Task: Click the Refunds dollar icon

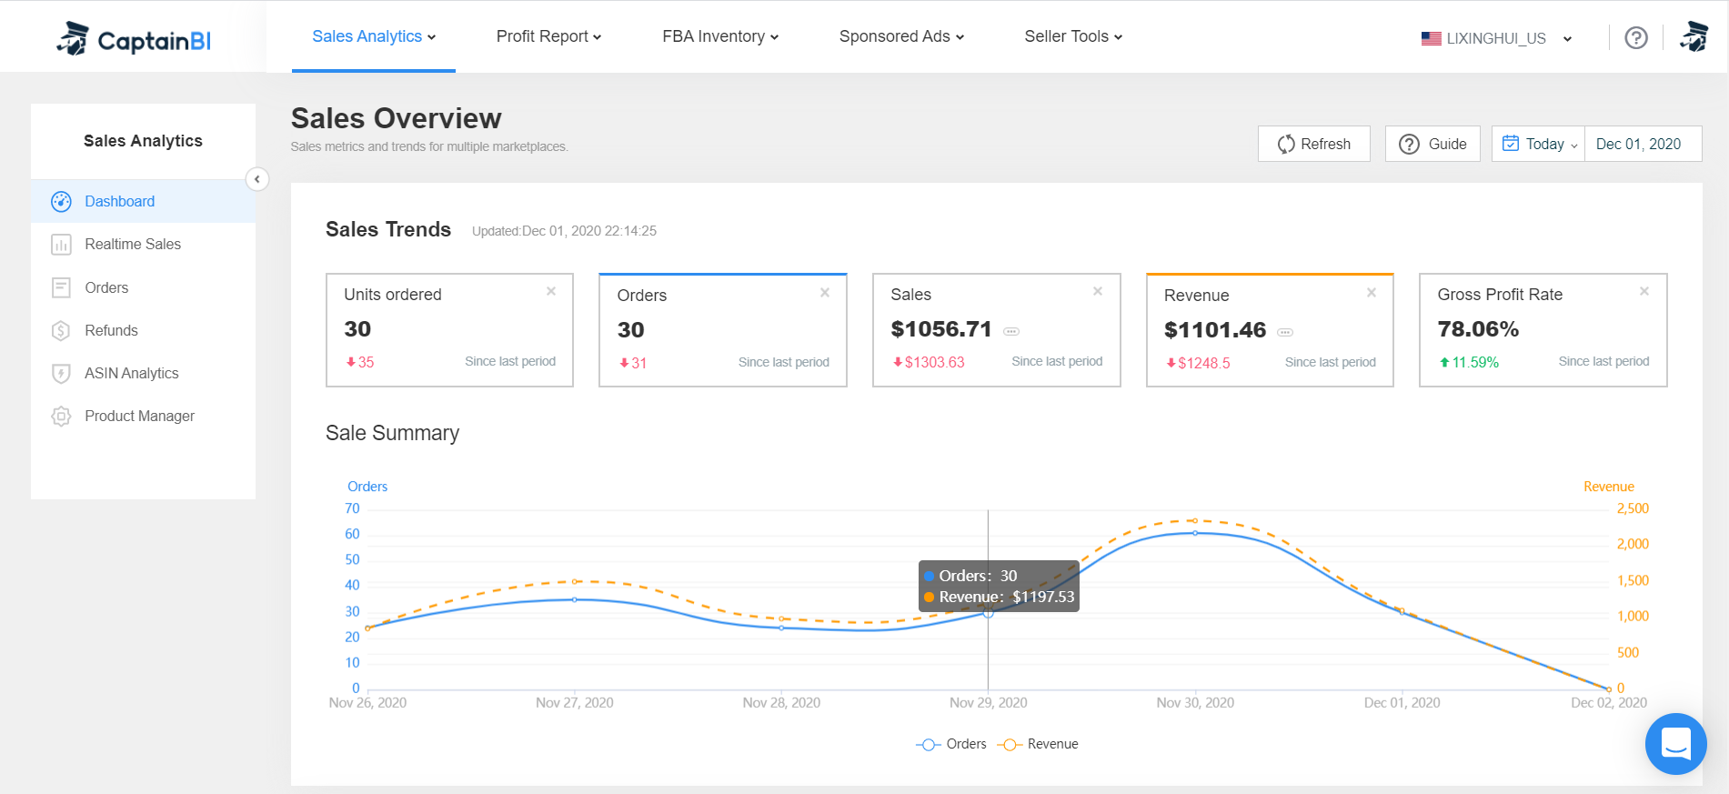Action: click(x=61, y=330)
